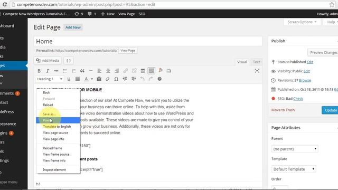
Task: Click View Page button beside permalink
Action: [x=128, y=51]
